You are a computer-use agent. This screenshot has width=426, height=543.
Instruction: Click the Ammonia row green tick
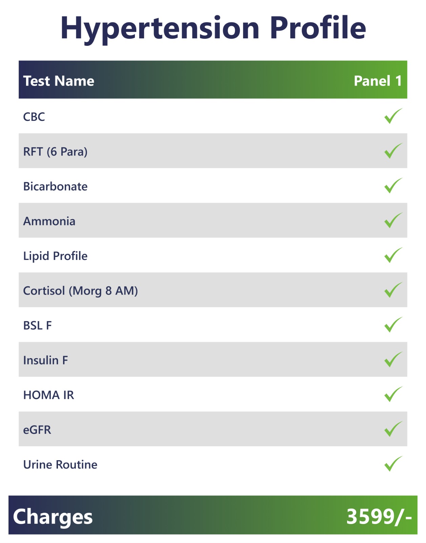click(x=393, y=220)
